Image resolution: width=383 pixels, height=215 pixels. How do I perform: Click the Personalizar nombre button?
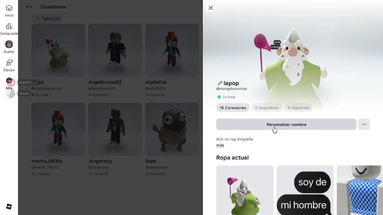(286, 125)
